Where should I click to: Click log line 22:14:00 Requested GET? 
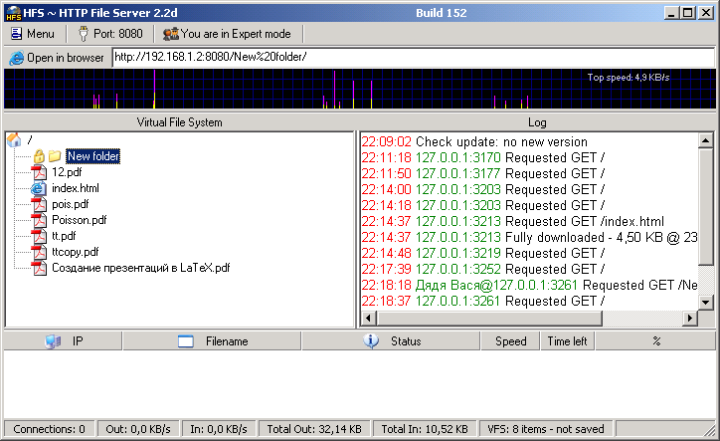click(483, 189)
